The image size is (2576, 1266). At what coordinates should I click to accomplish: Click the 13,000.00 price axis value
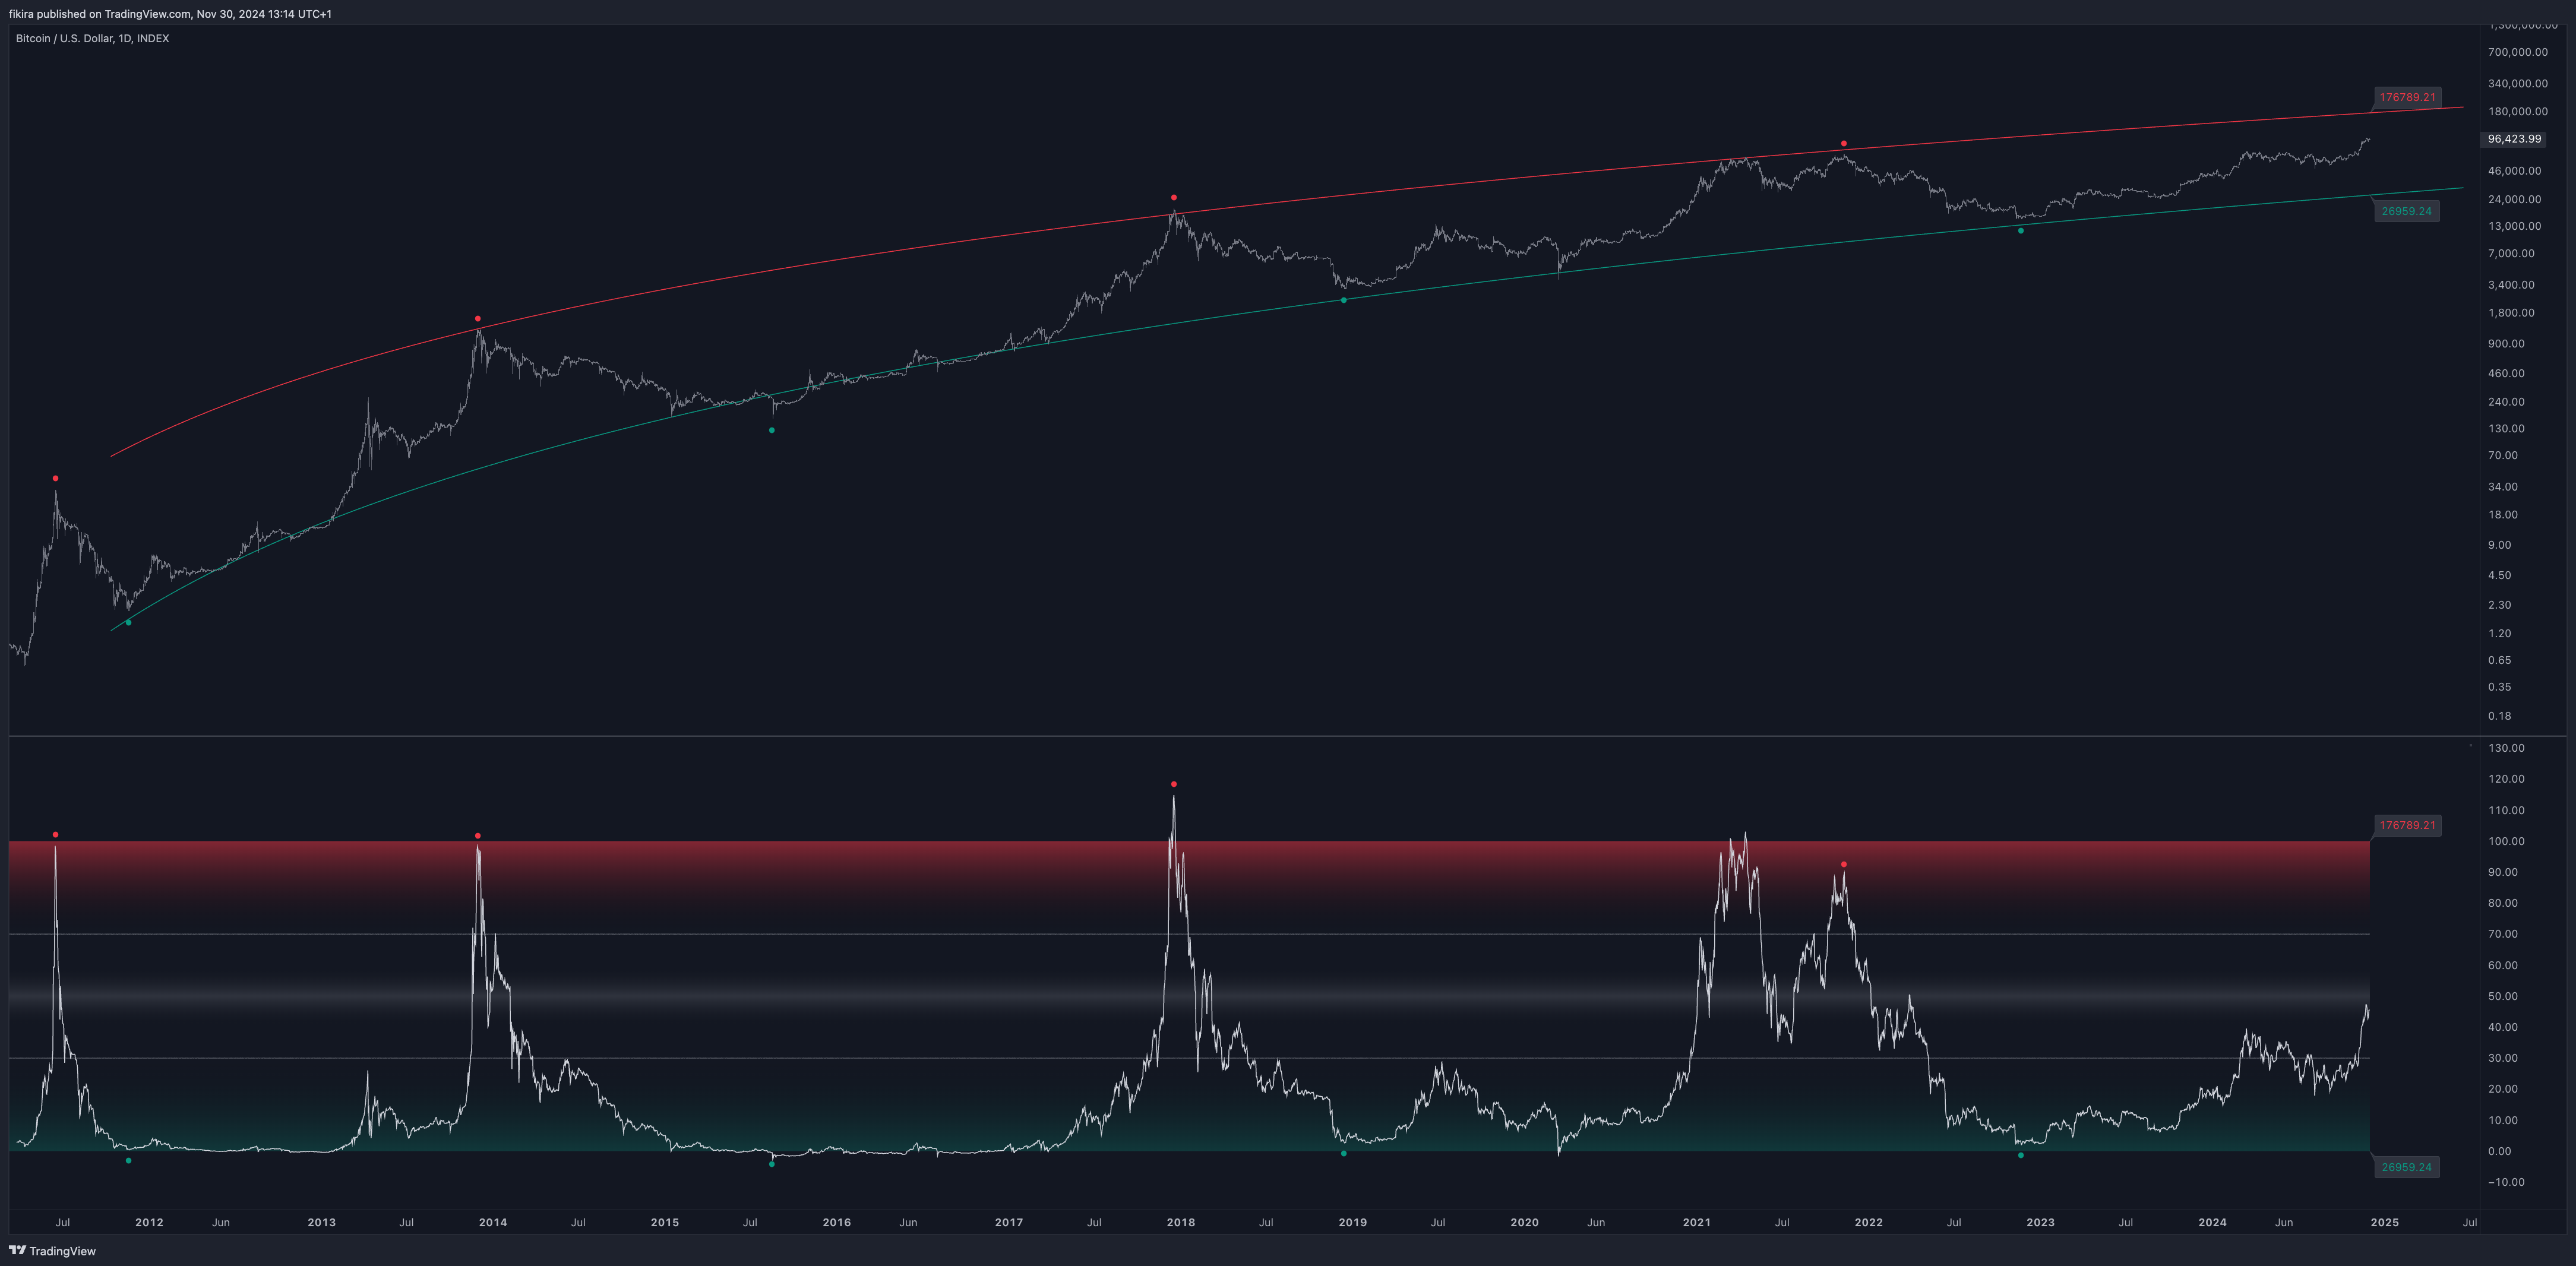[x=2514, y=226]
